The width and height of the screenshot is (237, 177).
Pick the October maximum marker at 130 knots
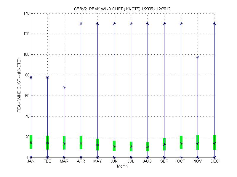(x=181, y=24)
